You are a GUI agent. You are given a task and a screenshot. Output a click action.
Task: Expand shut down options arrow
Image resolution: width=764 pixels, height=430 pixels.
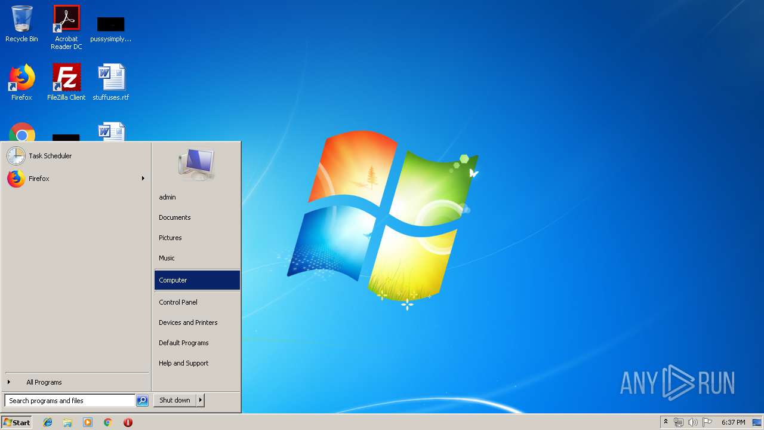[x=201, y=400]
